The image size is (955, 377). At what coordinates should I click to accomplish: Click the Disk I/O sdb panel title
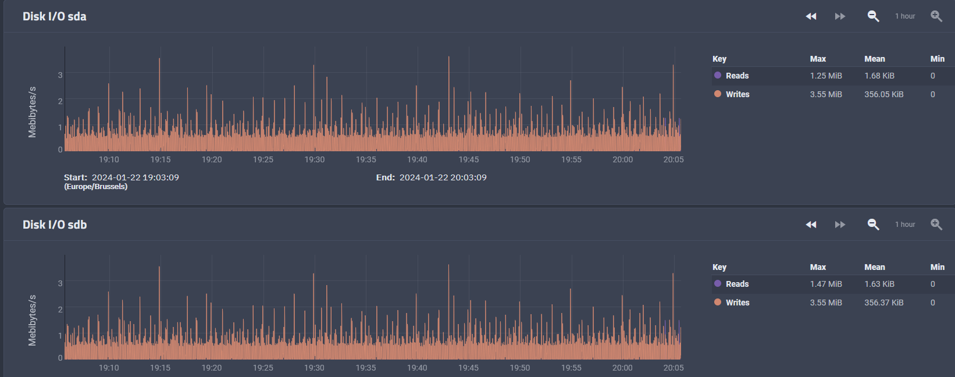(55, 225)
